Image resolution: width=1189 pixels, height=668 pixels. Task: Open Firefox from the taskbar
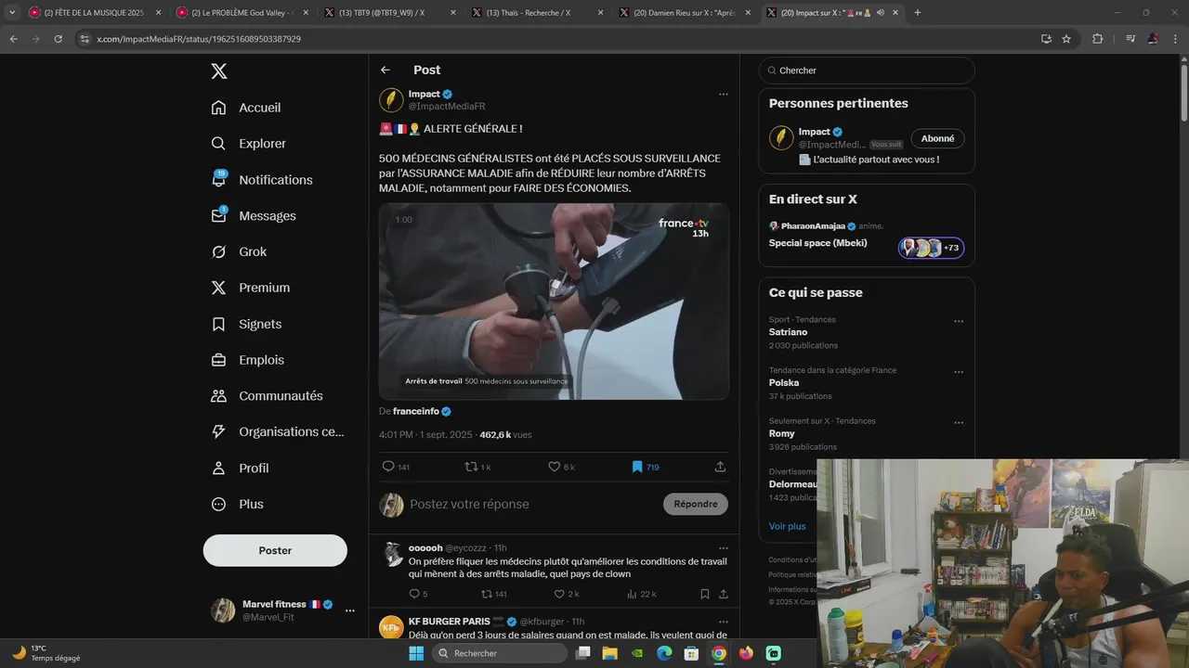(x=746, y=653)
